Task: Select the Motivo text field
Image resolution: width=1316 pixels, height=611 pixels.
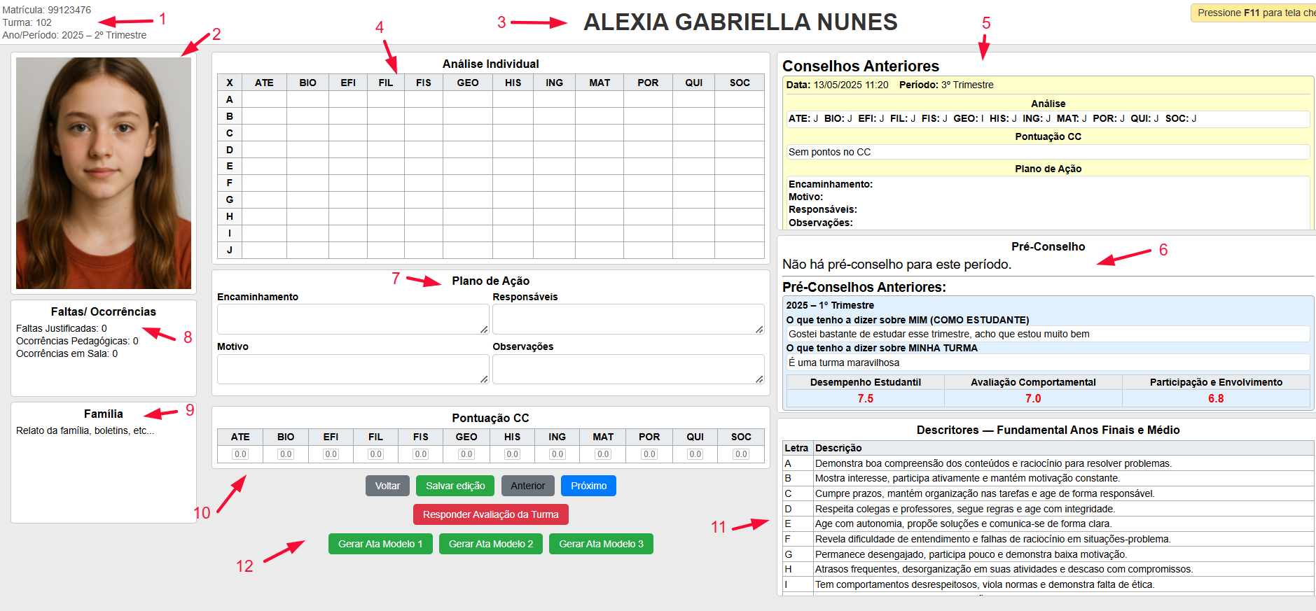Action: tap(352, 369)
